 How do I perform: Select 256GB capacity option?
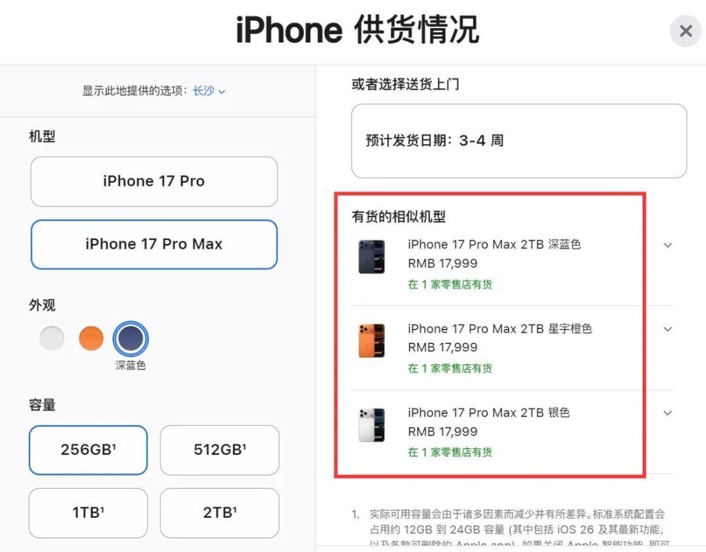(88, 450)
